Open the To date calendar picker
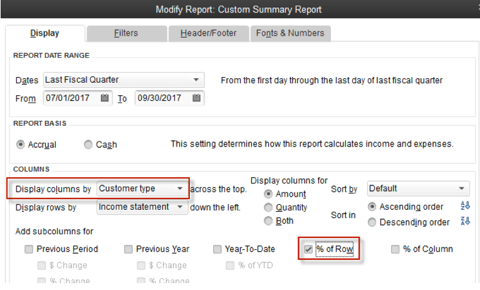This screenshot has height=290, width=480. point(197,98)
